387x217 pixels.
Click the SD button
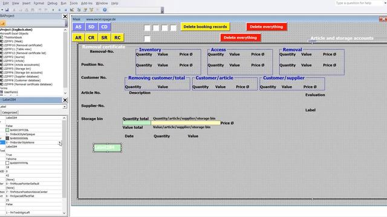point(91,27)
